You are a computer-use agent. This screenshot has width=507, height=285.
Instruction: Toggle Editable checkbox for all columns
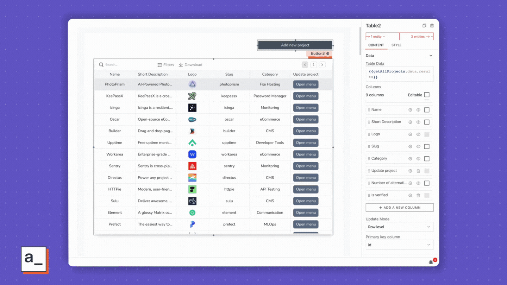(x=427, y=95)
